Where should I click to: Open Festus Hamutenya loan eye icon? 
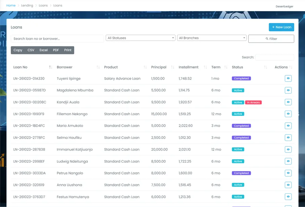pyautogui.click(x=288, y=197)
